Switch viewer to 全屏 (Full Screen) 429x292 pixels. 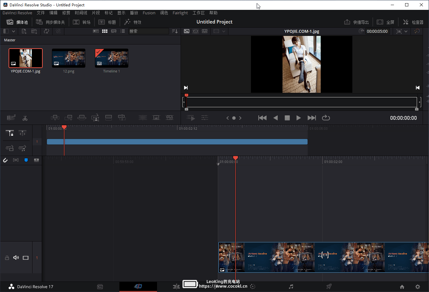click(x=385, y=22)
